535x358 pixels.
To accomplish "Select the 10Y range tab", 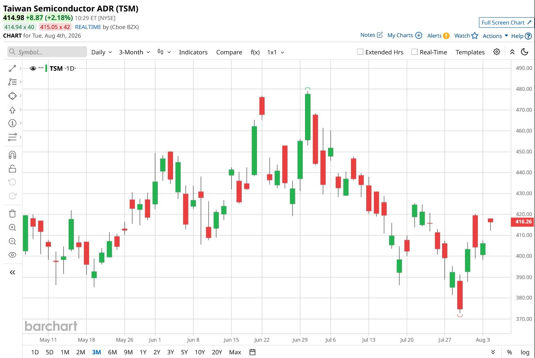I will pyautogui.click(x=200, y=352).
